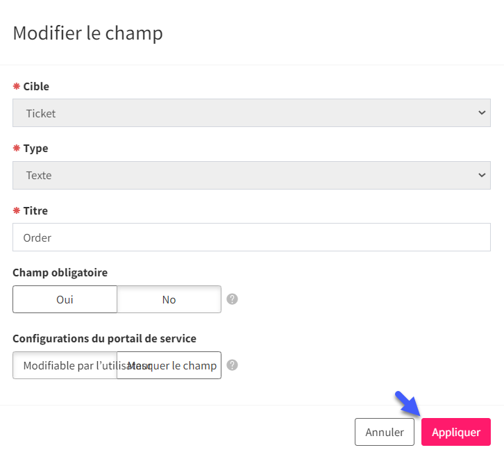Click the chevron arrow in the Type field
The image size is (504, 459).
(x=482, y=175)
